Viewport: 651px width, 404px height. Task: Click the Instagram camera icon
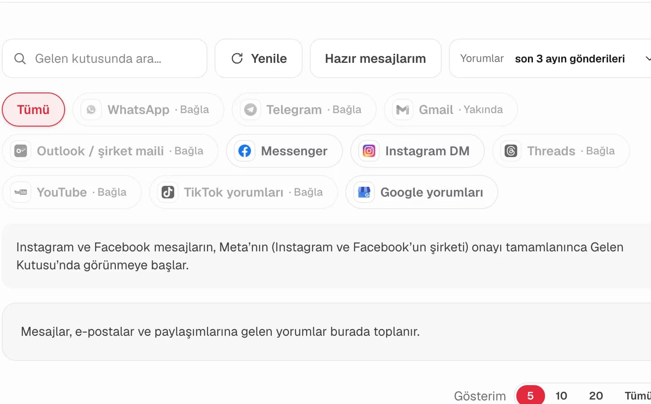(x=369, y=151)
